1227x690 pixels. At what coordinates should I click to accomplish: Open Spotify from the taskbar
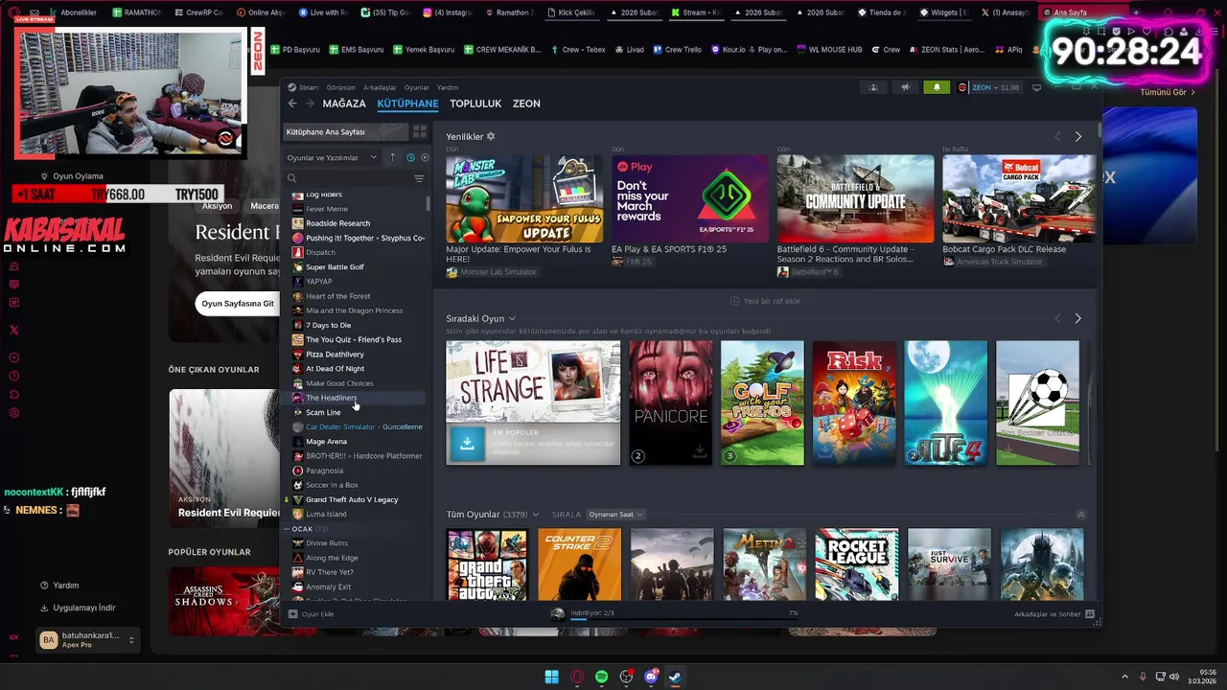[x=601, y=677]
